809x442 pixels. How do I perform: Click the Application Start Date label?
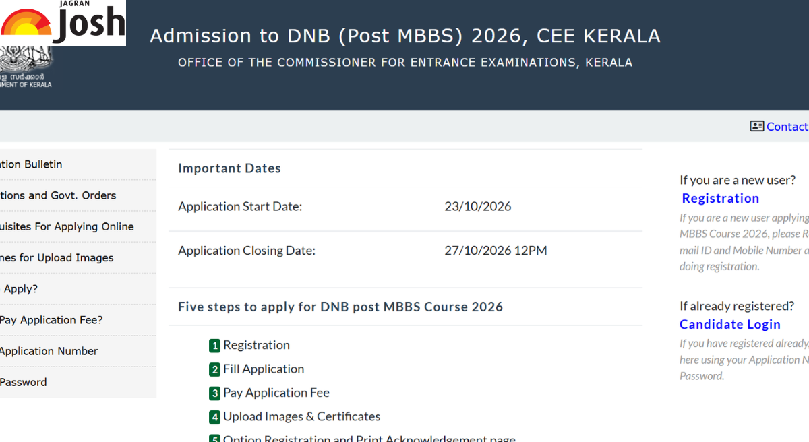[240, 206]
